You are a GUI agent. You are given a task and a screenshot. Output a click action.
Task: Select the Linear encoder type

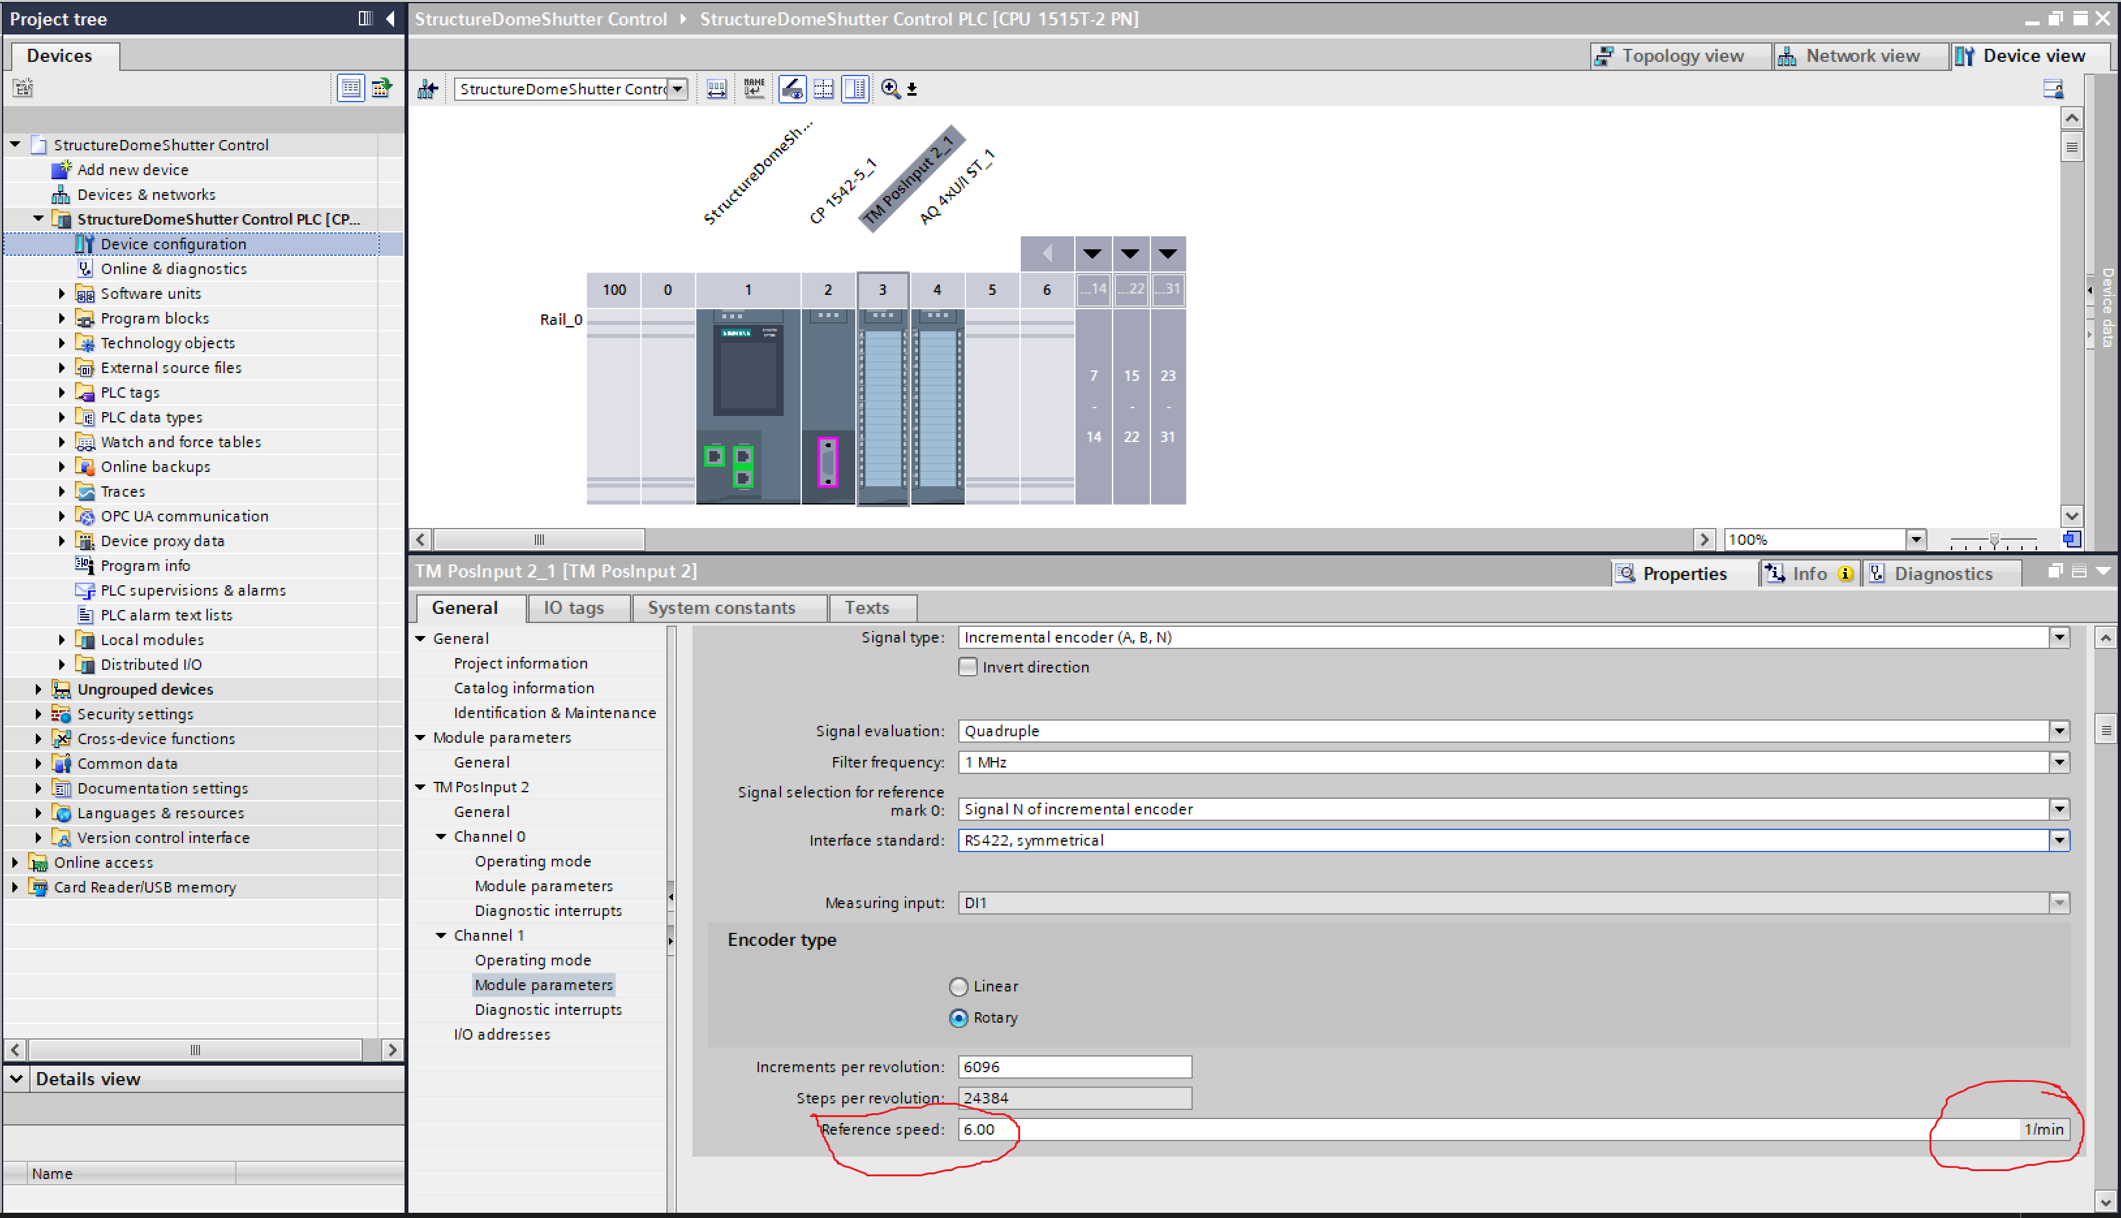coord(958,986)
